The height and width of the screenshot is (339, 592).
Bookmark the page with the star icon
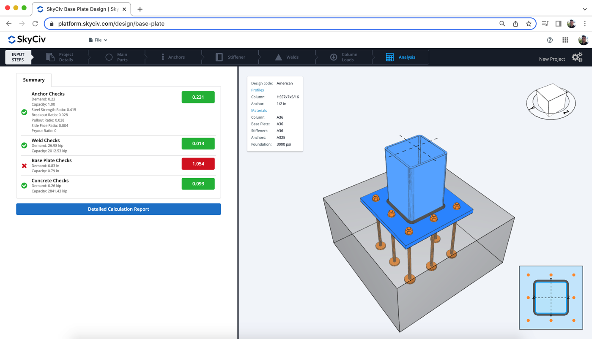tap(529, 24)
